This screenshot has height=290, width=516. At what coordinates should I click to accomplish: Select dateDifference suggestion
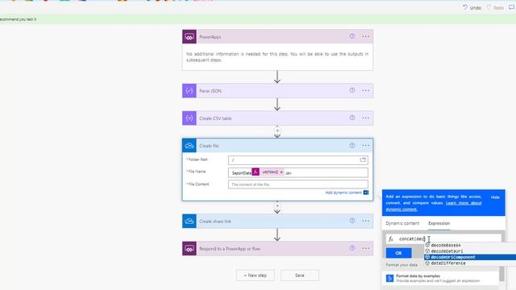pyautogui.click(x=448, y=263)
